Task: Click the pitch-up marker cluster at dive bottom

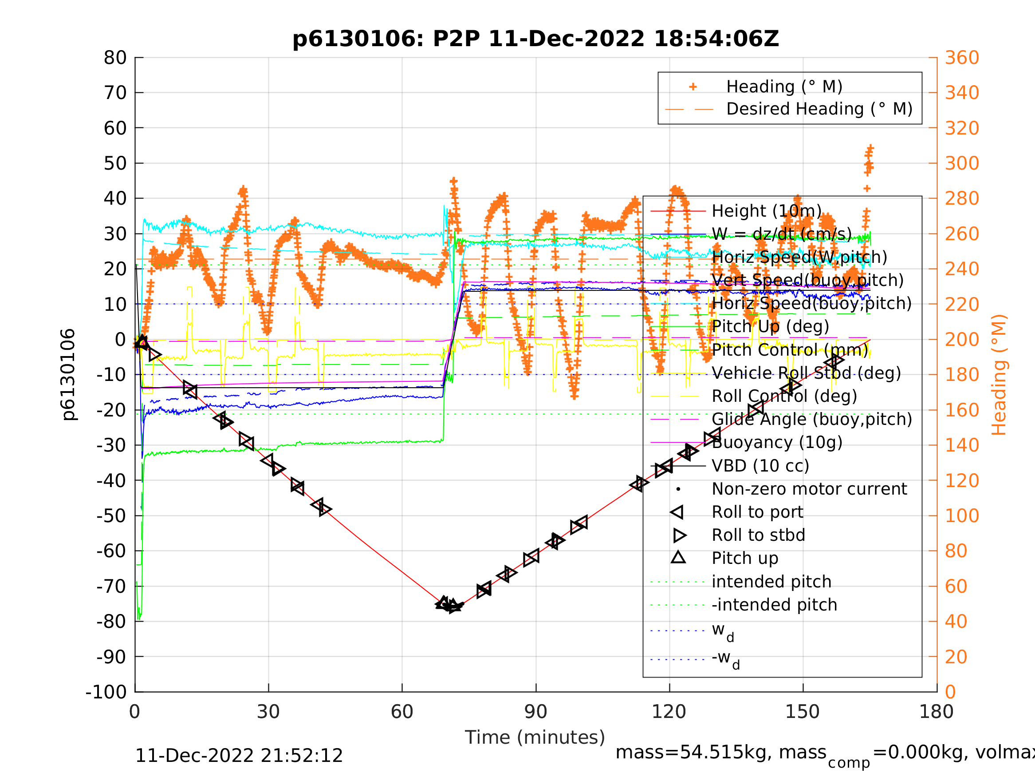Action: click(449, 605)
